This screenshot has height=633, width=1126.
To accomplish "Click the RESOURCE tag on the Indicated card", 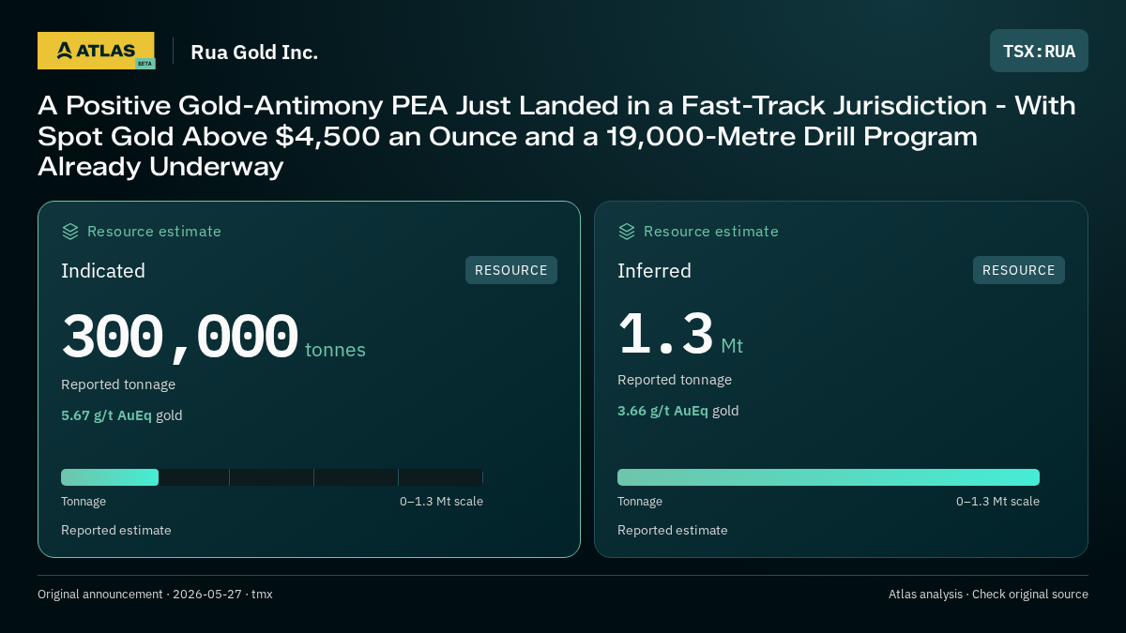I will pos(511,270).
